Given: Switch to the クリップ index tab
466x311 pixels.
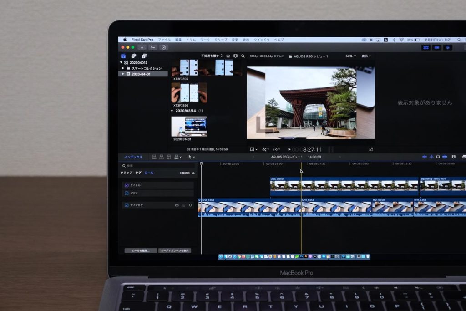Looking at the screenshot, I should click(x=127, y=173).
